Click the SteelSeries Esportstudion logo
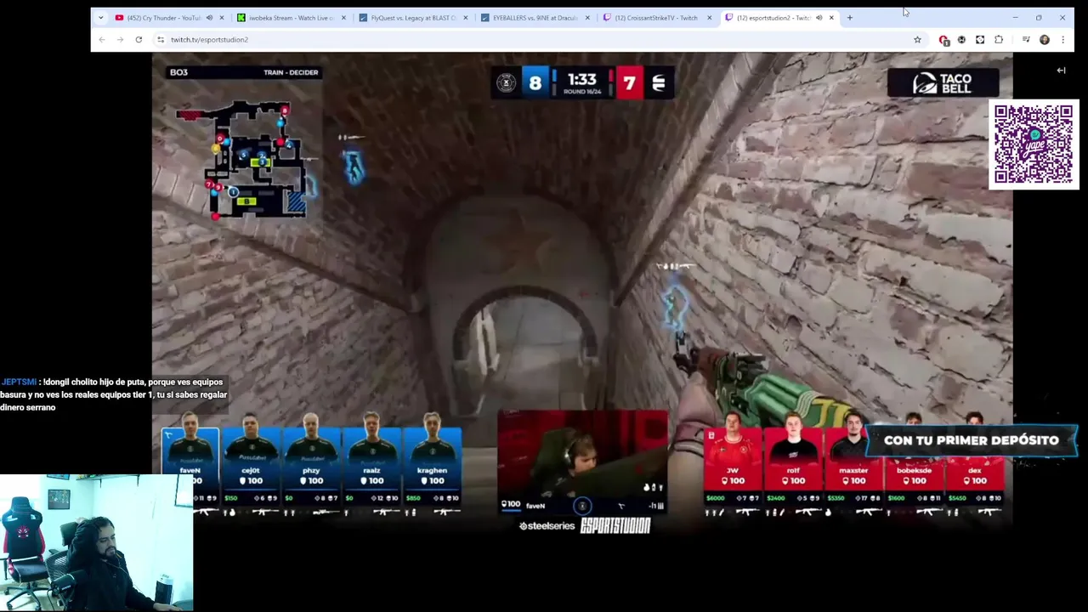 pyautogui.click(x=585, y=526)
